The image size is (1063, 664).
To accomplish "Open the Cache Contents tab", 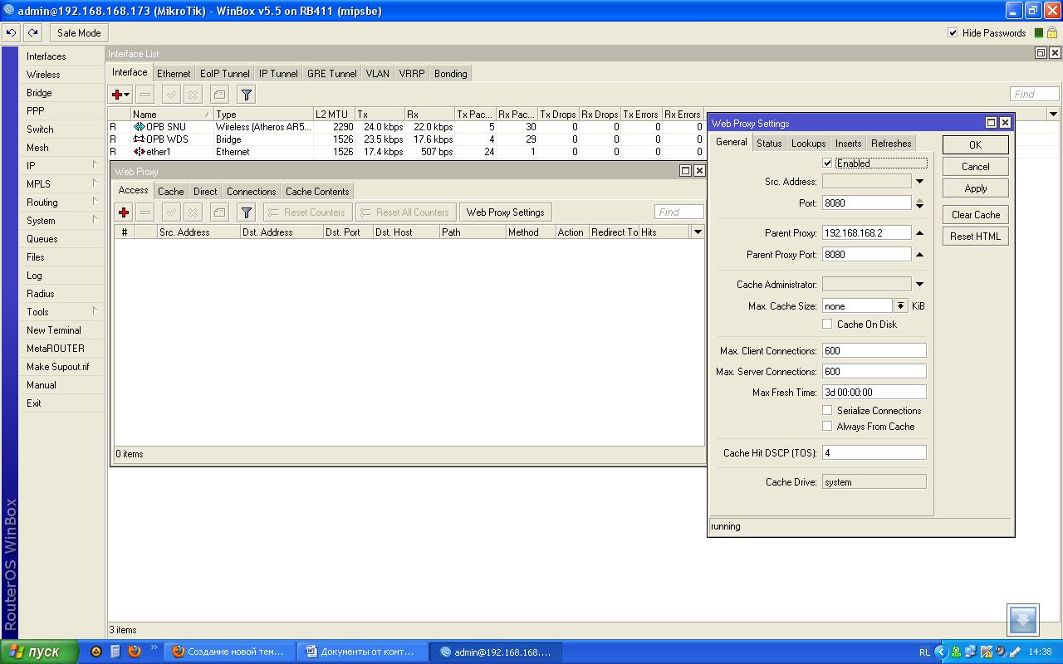I will pos(317,192).
